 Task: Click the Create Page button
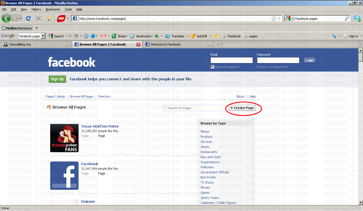242,108
